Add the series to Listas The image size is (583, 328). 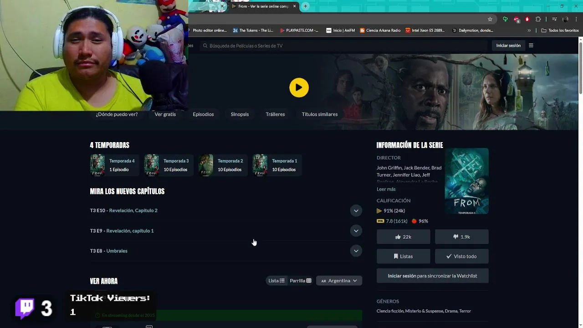(403, 256)
